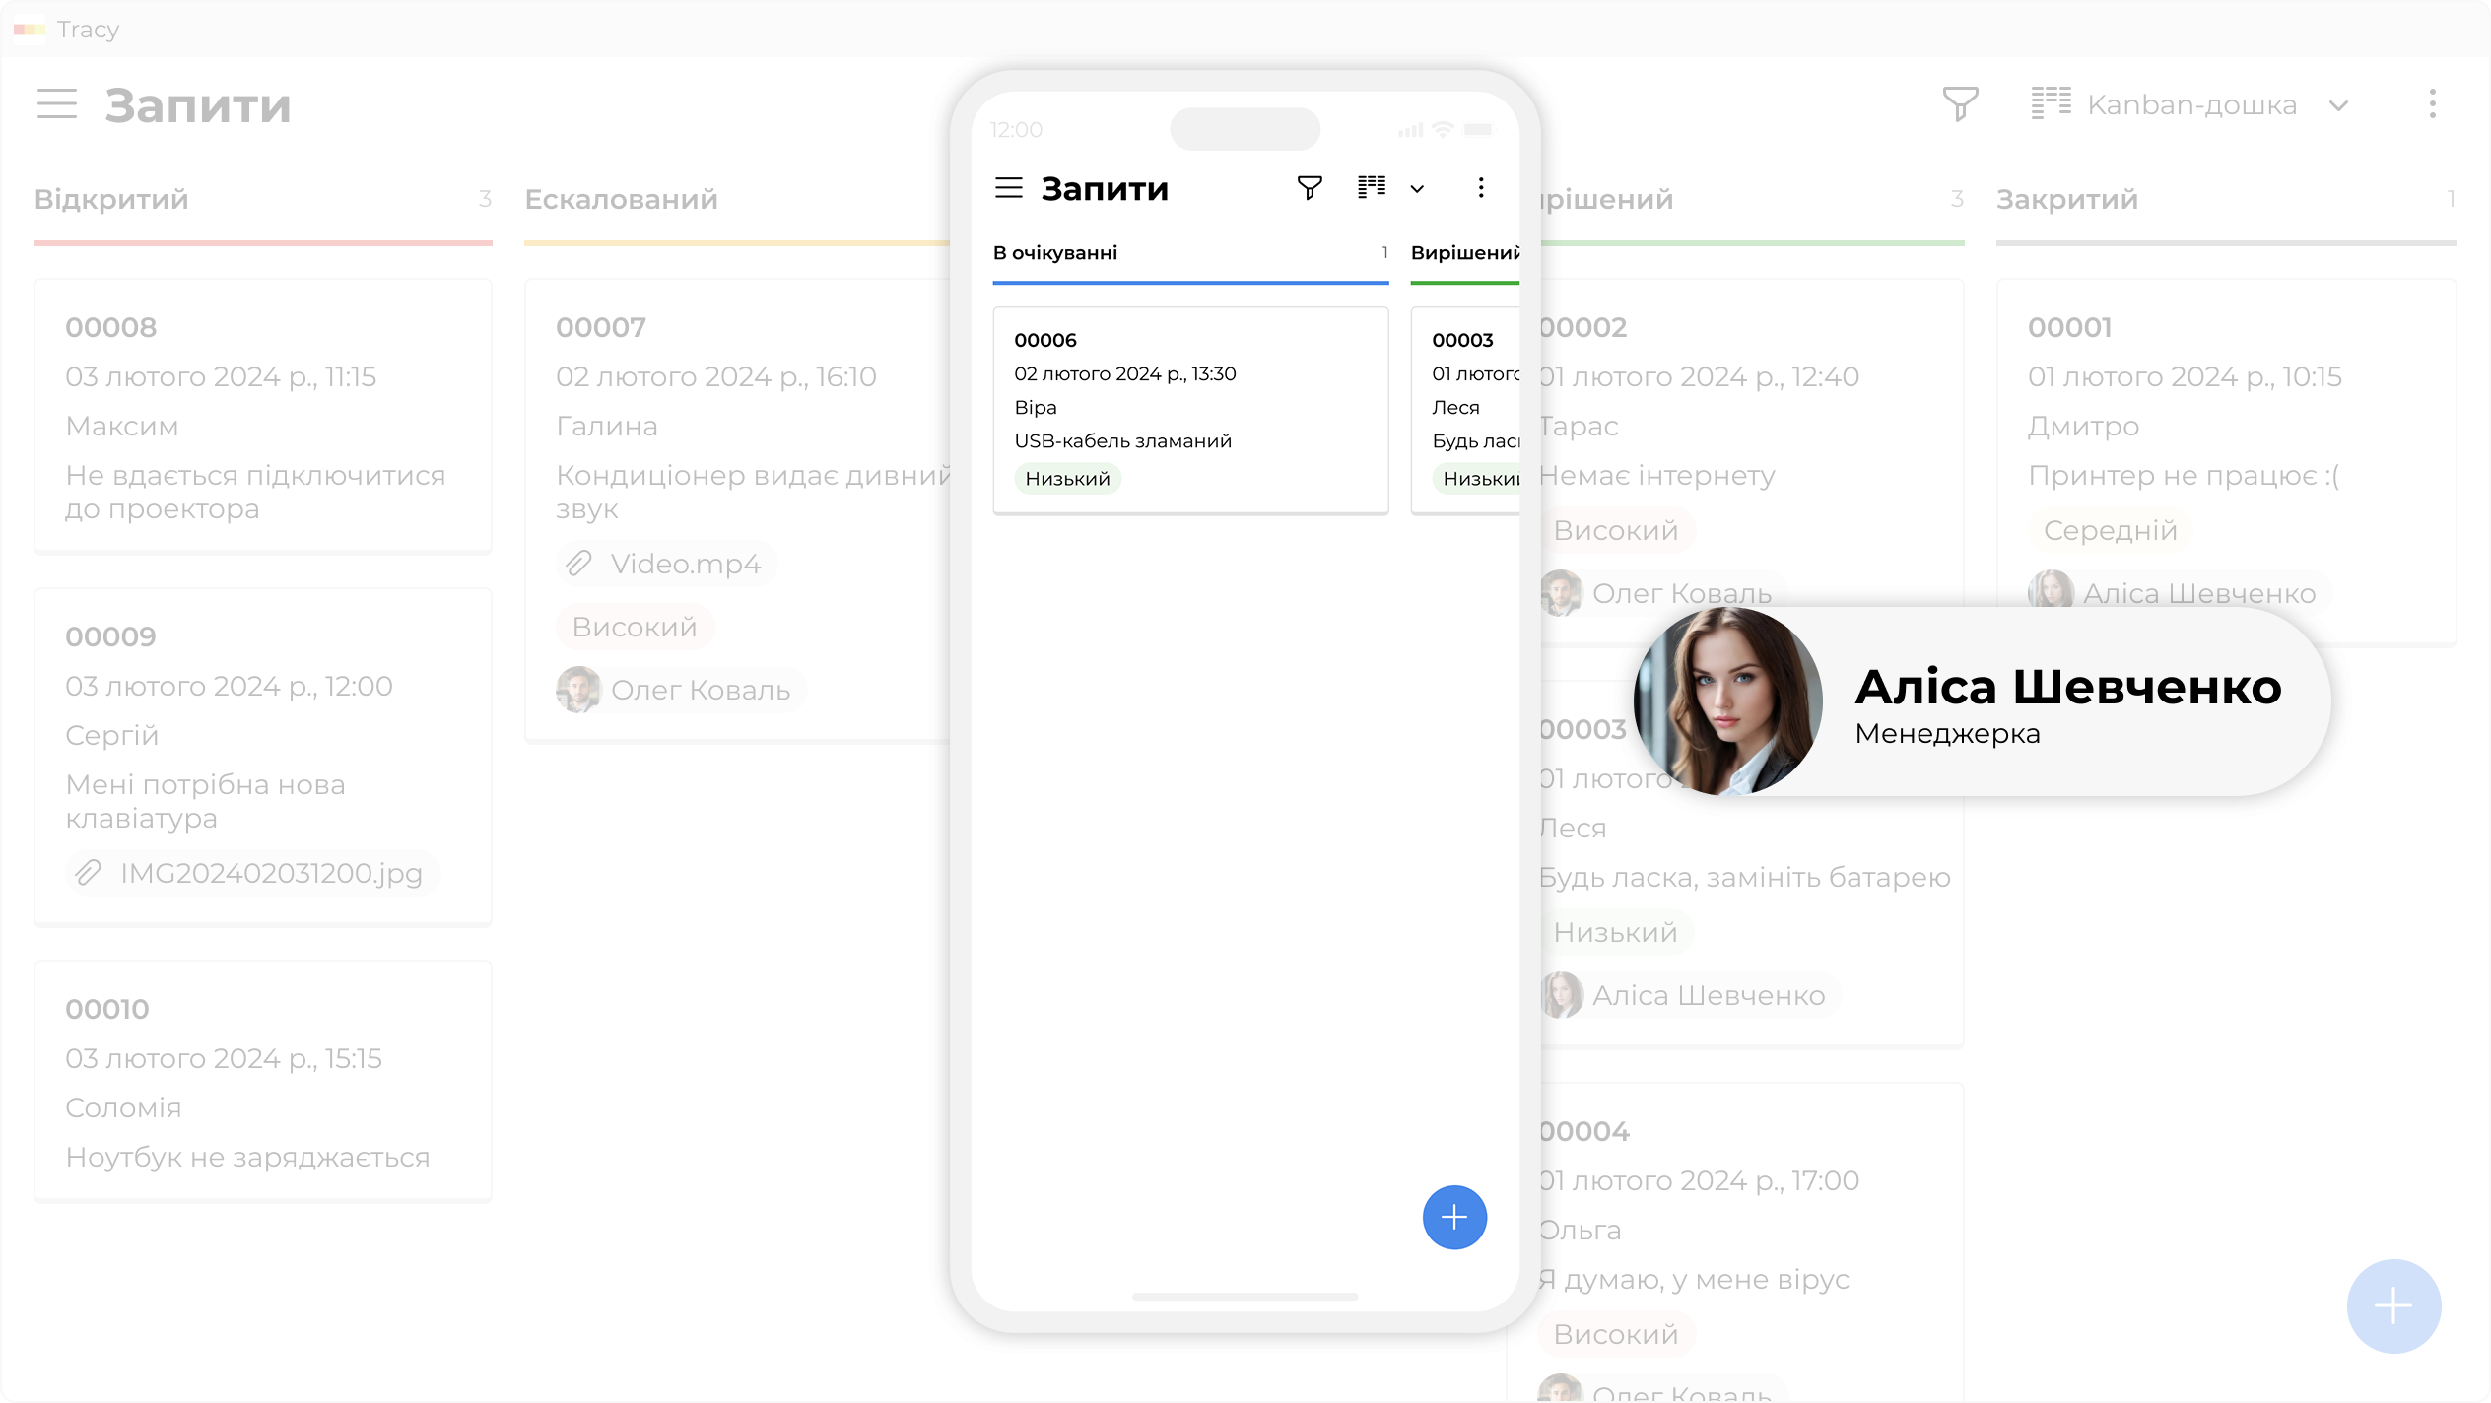Click the large Аліса Шевченко profile photo
The image size is (2491, 1403).
click(x=1727, y=701)
